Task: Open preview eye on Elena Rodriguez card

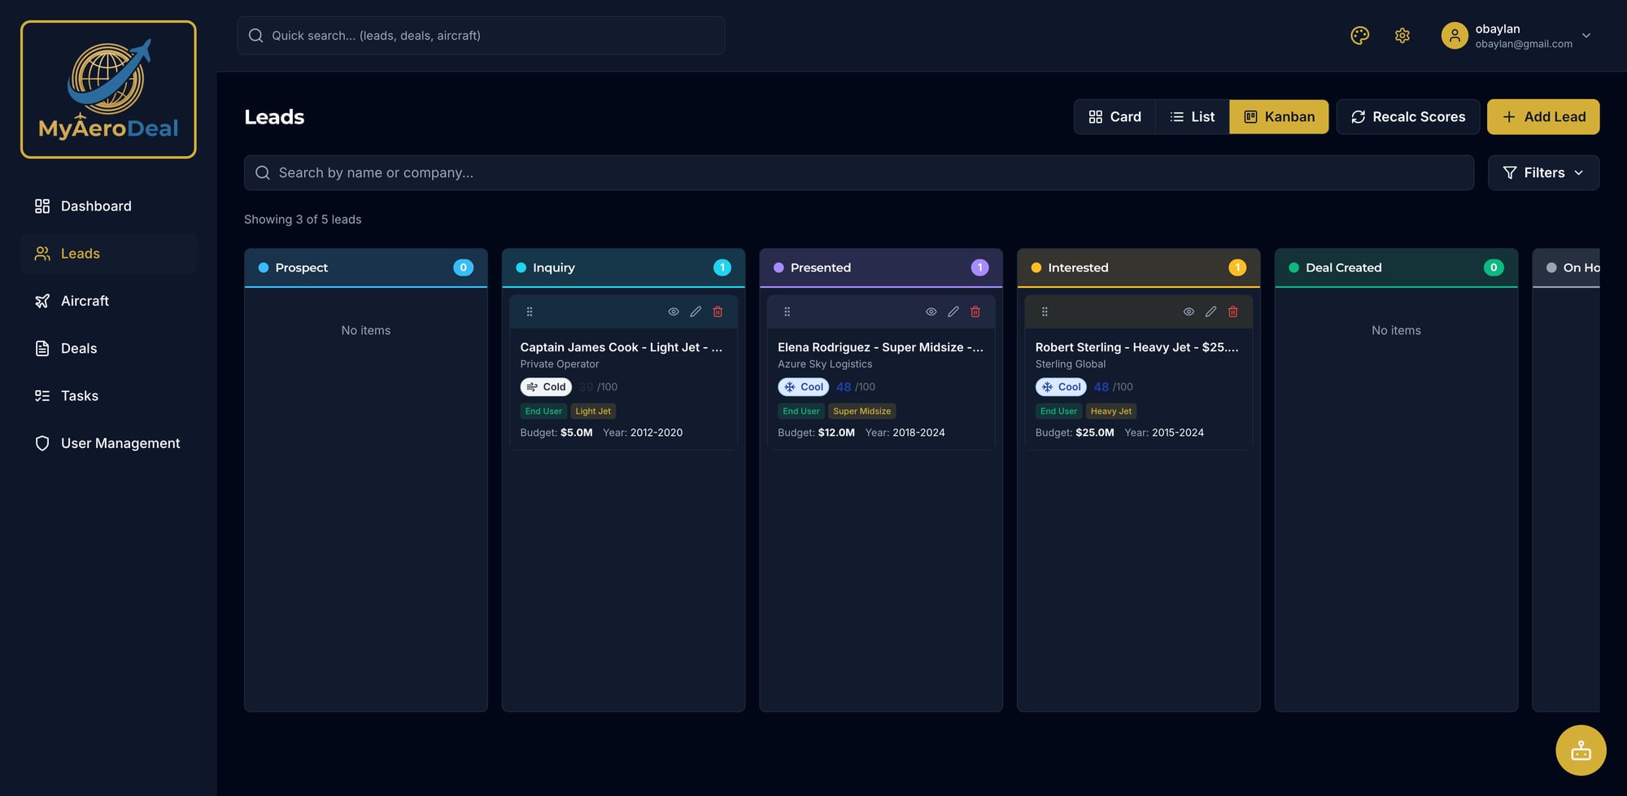Action: tap(931, 311)
